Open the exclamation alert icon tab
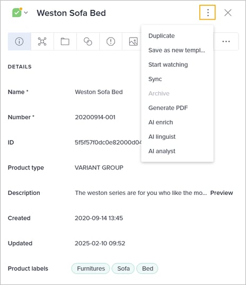 [111, 41]
